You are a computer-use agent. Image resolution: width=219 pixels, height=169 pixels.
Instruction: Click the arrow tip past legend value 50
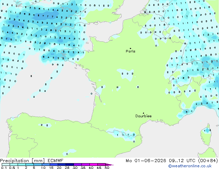click(109, 165)
